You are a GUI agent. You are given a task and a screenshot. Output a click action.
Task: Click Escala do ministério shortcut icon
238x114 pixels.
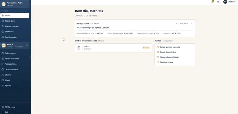158,52
